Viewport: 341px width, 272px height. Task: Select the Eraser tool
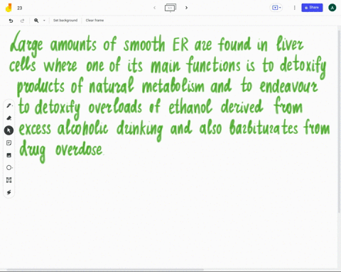[9, 118]
